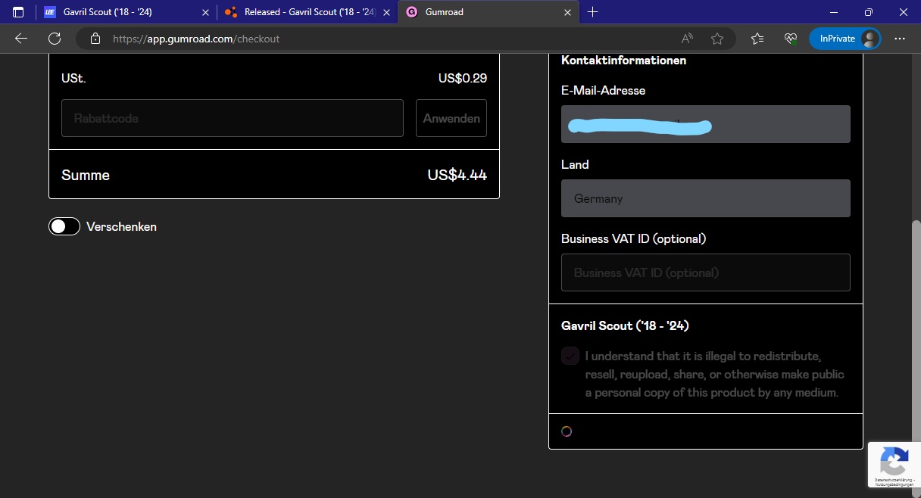Add page to favorites with star icon
The height and width of the screenshot is (498, 921).
tap(717, 39)
